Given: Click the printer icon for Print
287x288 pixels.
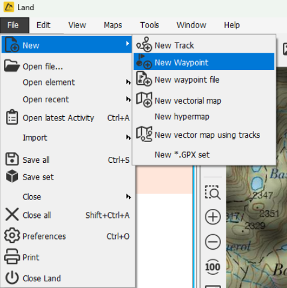Looking at the screenshot, I should point(12,257).
